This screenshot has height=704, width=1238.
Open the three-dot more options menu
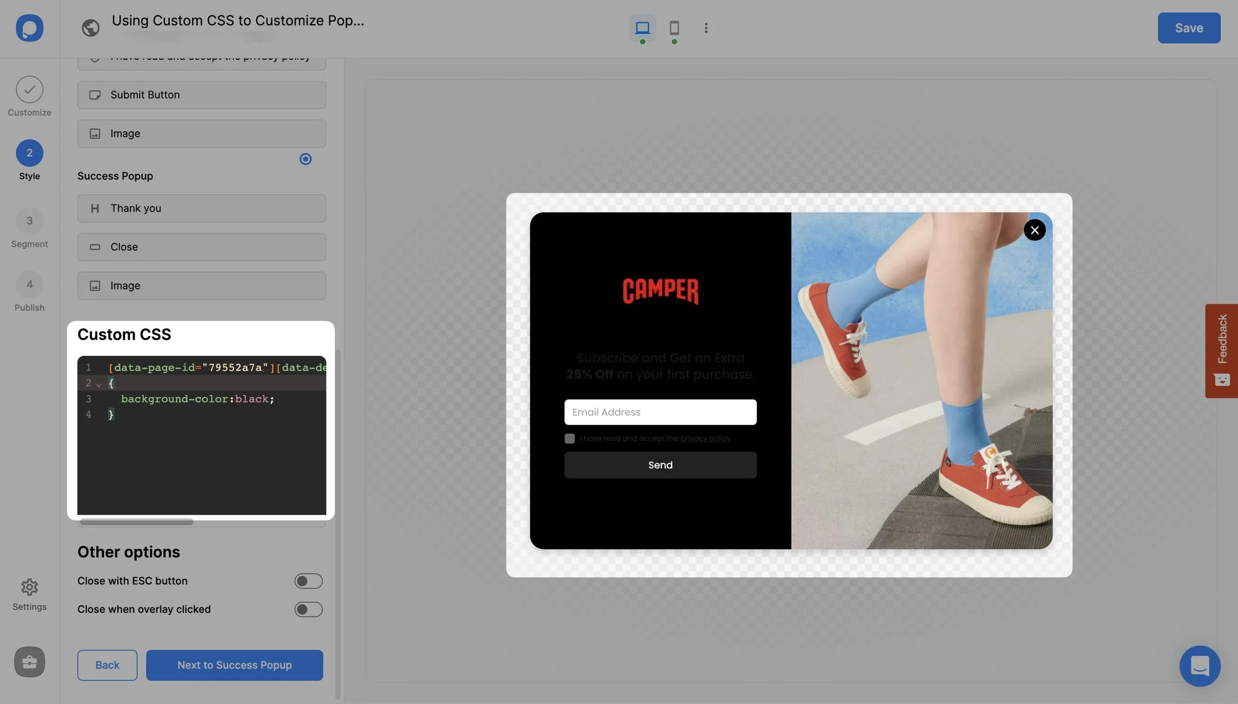706,28
